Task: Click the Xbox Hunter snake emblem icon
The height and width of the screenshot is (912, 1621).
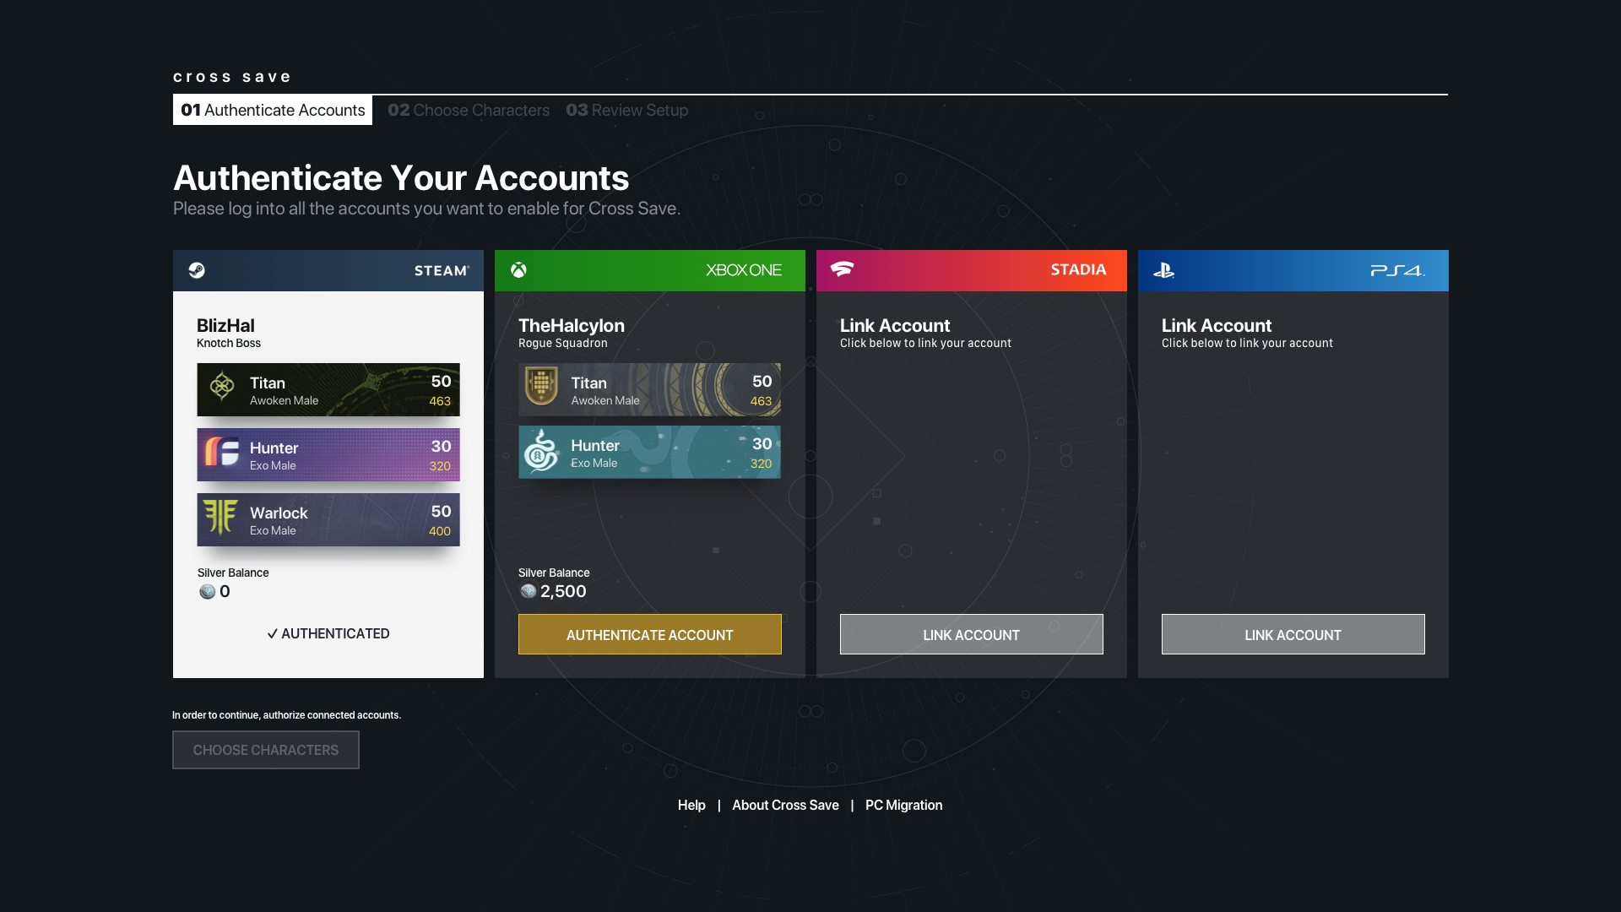Action: pyautogui.click(x=541, y=451)
